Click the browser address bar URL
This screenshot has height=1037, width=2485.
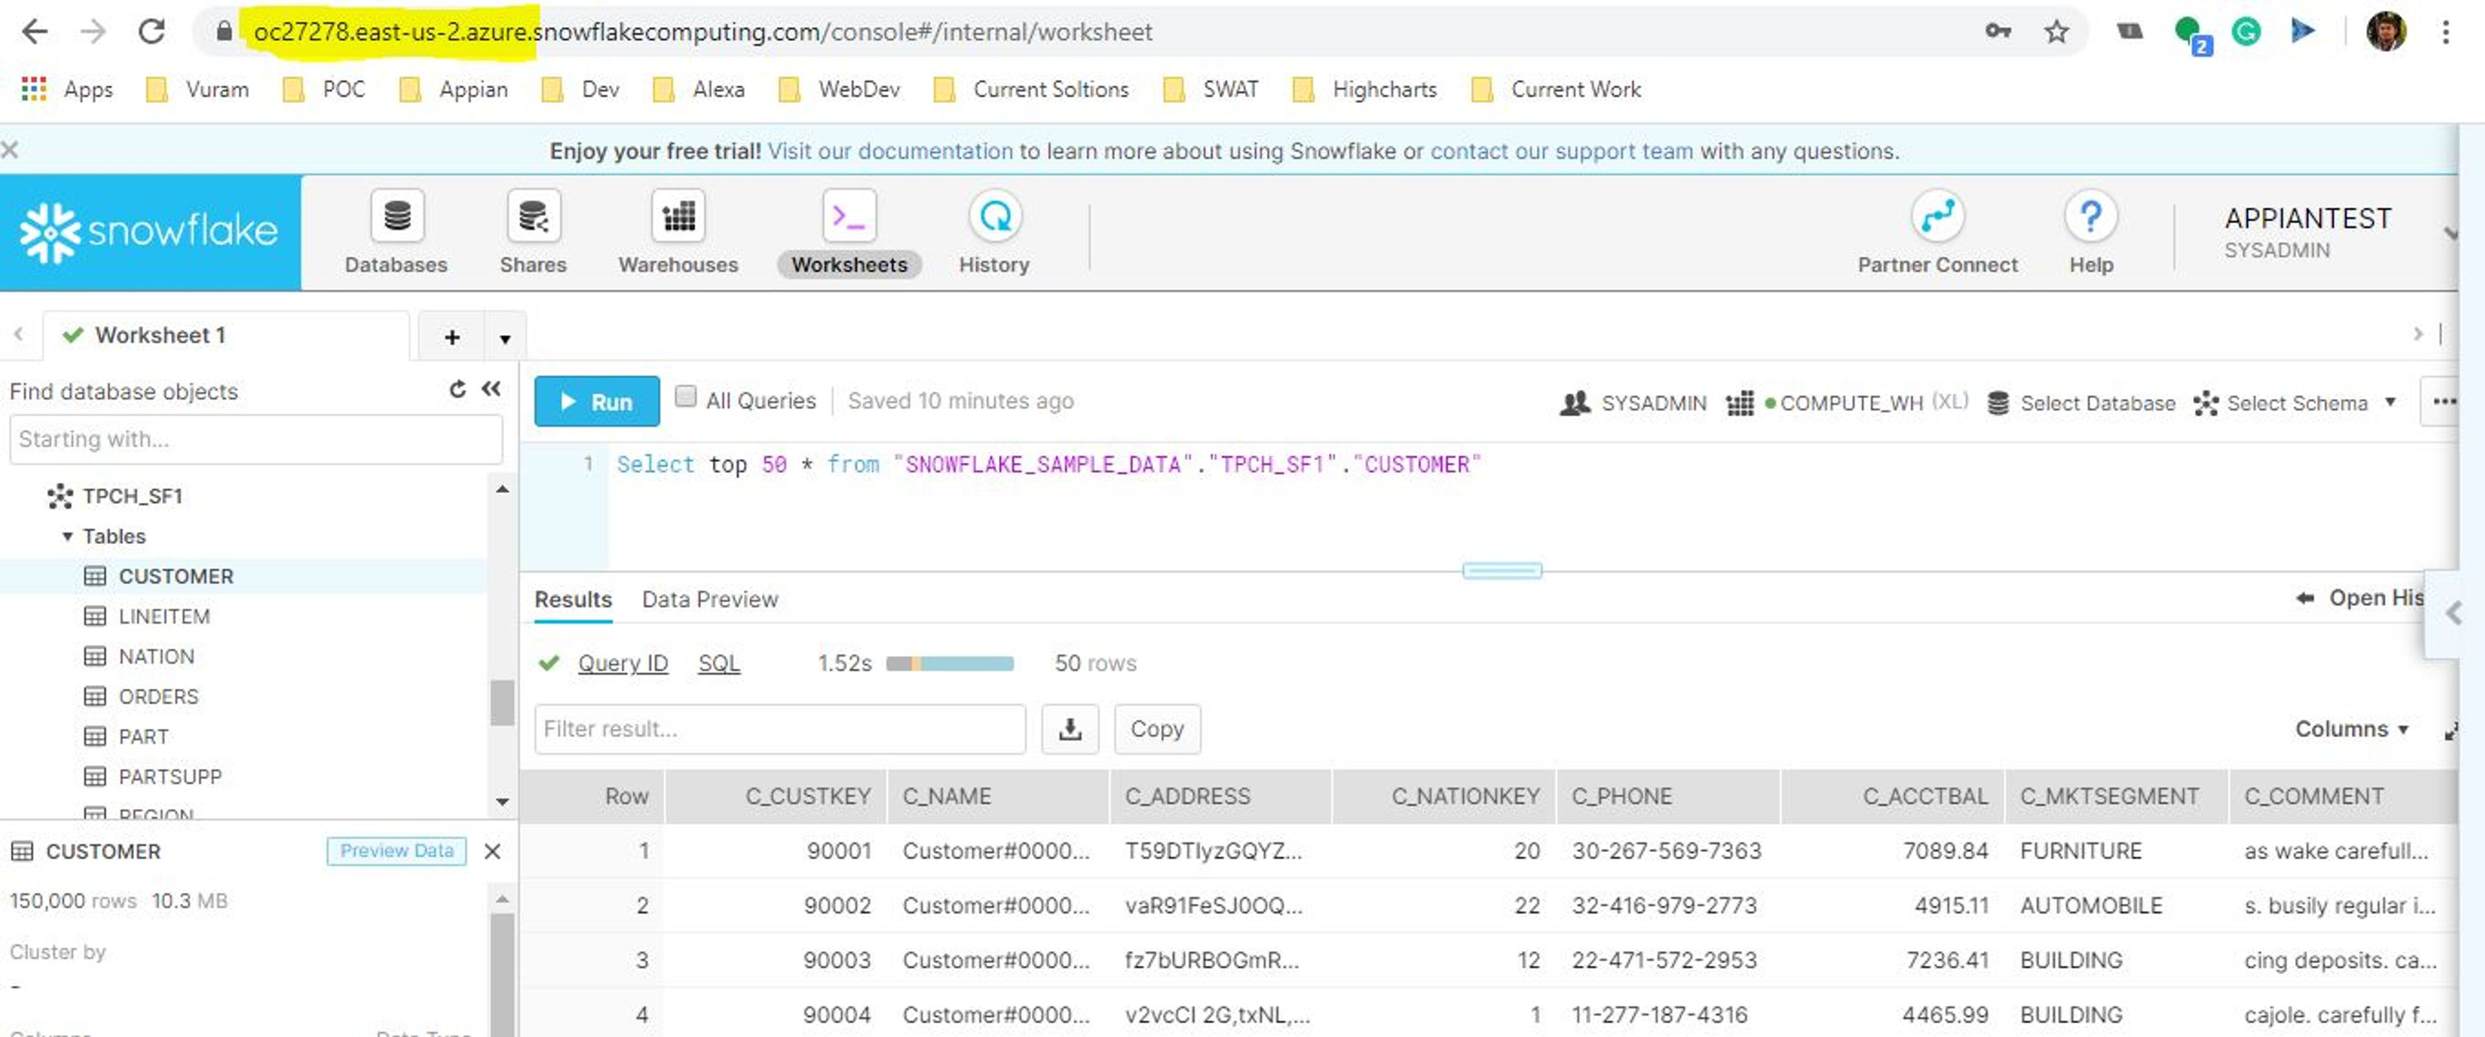tap(702, 32)
